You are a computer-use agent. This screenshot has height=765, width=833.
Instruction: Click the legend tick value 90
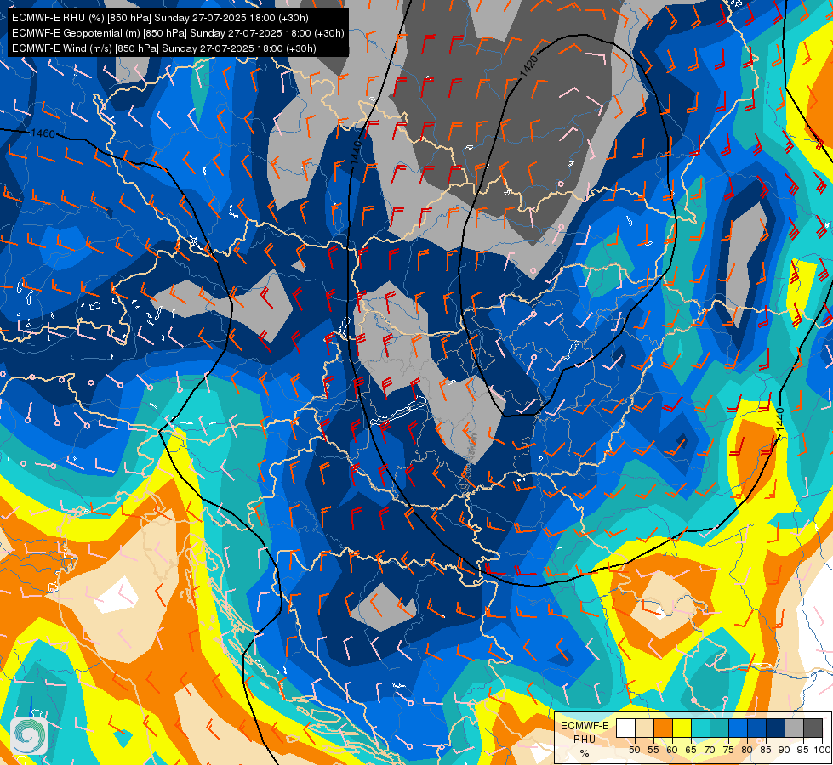(x=785, y=750)
